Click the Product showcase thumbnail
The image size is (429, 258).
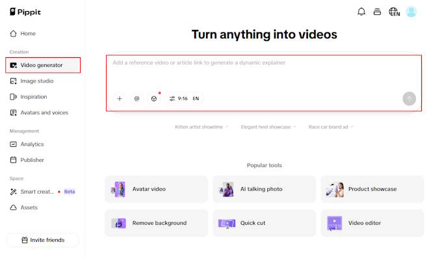tap(335, 189)
